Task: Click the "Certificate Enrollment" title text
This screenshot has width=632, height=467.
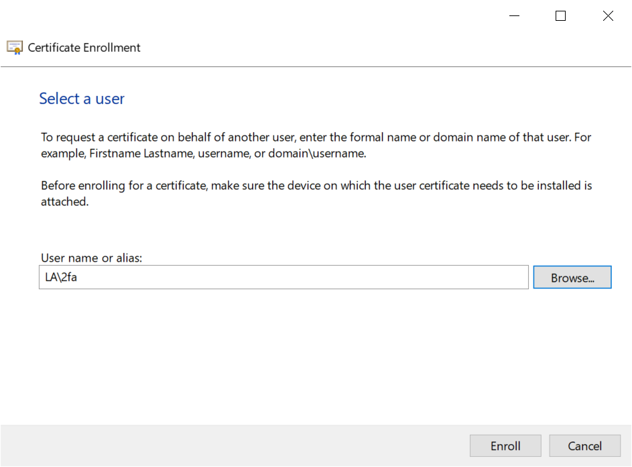Action: pos(84,48)
